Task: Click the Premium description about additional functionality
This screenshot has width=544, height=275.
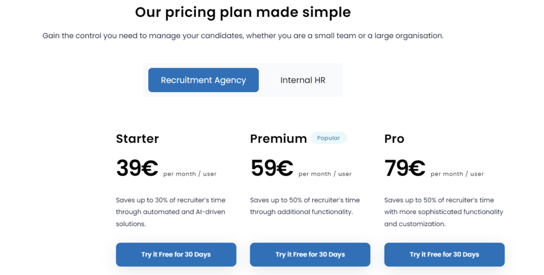Action: point(305,206)
